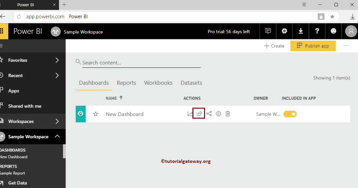
Task: Click the Power BI logo text
Action: (27, 31)
